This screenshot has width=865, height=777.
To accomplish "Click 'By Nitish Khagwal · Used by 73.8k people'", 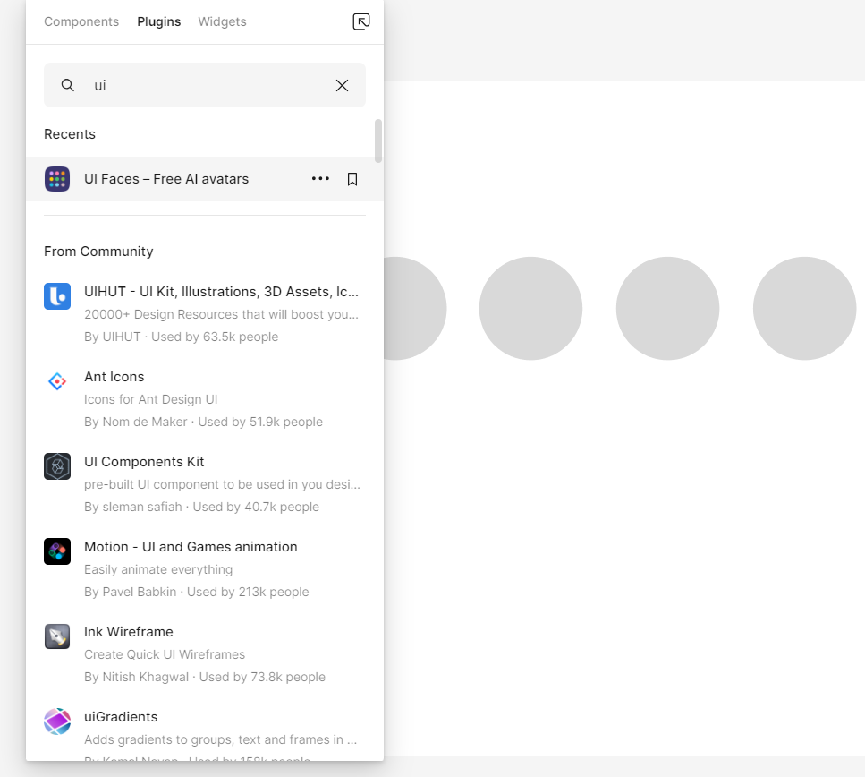I will [205, 677].
